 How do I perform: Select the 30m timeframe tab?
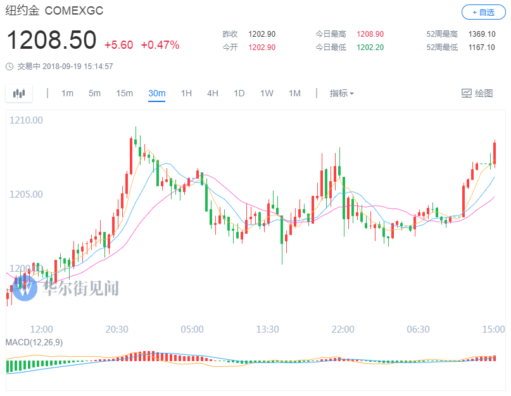157,93
